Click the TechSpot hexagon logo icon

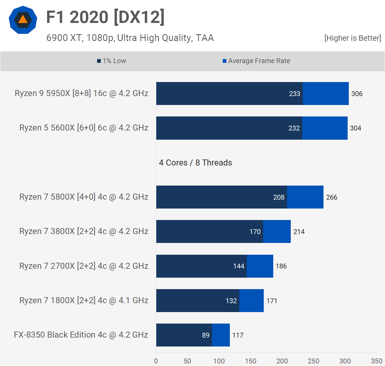23,20
